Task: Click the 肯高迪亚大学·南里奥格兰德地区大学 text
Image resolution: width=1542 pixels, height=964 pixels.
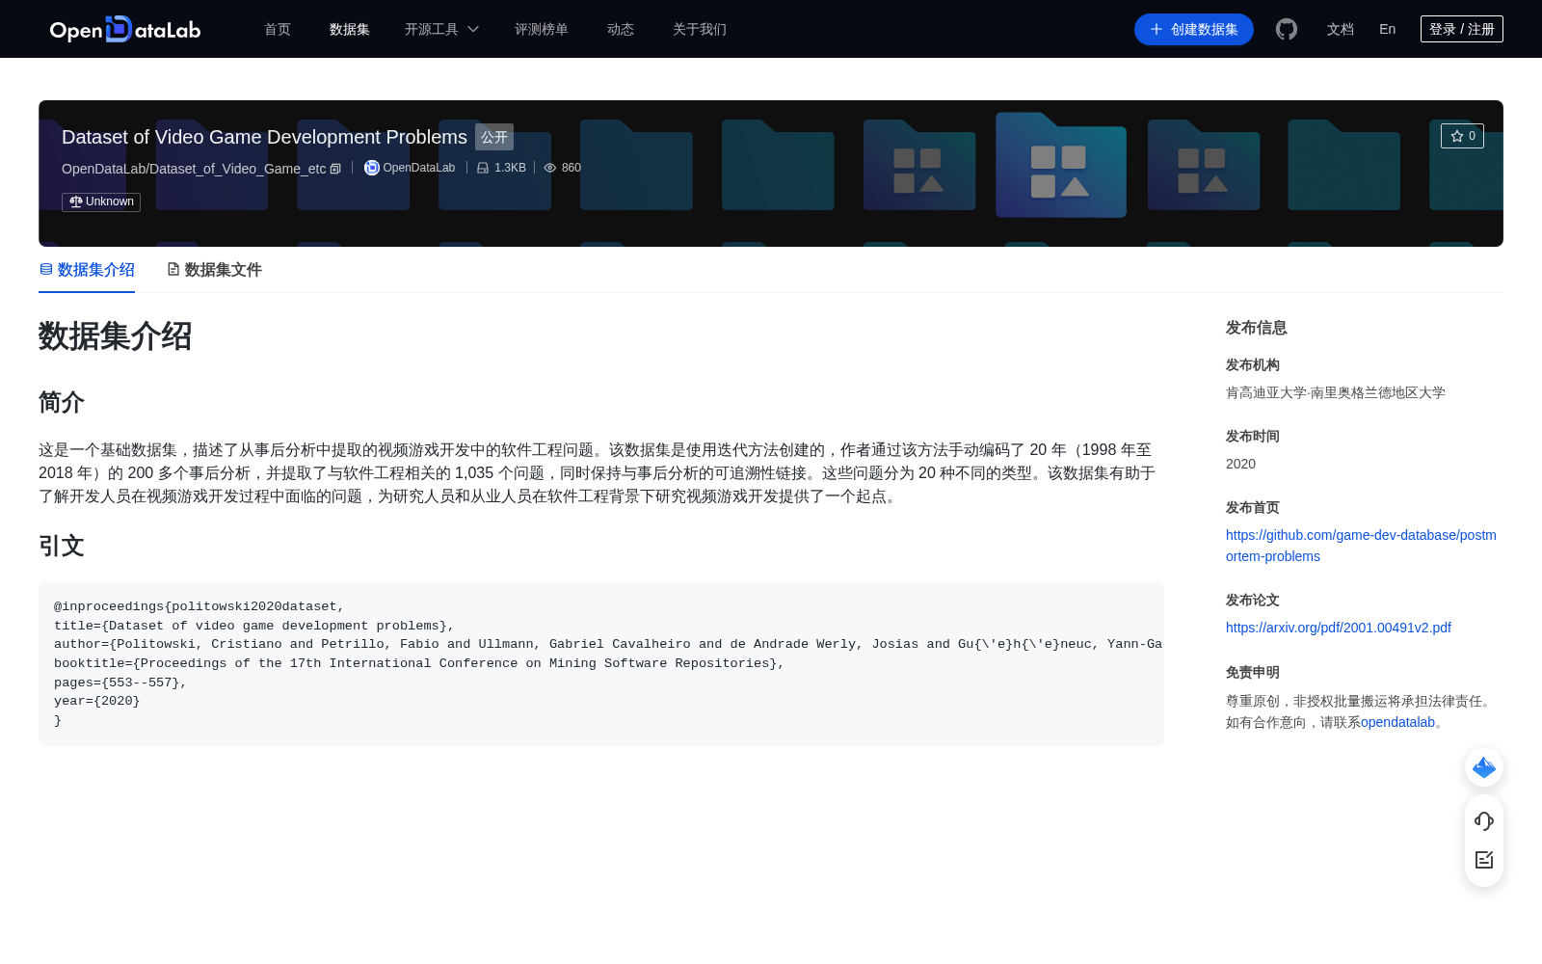Action: click(x=1336, y=392)
